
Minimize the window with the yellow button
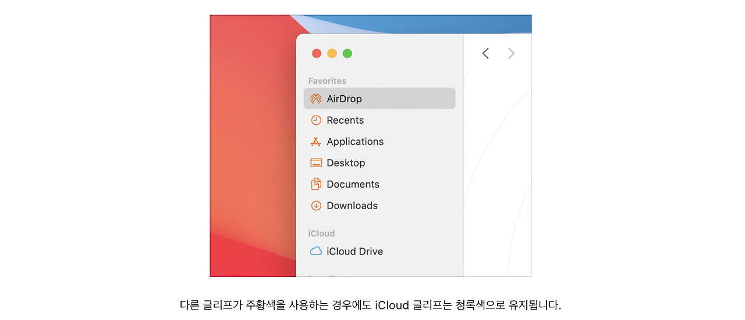(332, 53)
